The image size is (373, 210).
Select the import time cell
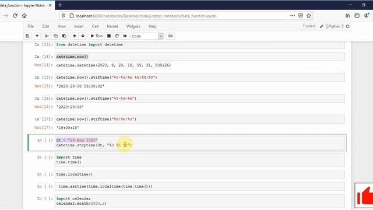[x=199, y=159]
